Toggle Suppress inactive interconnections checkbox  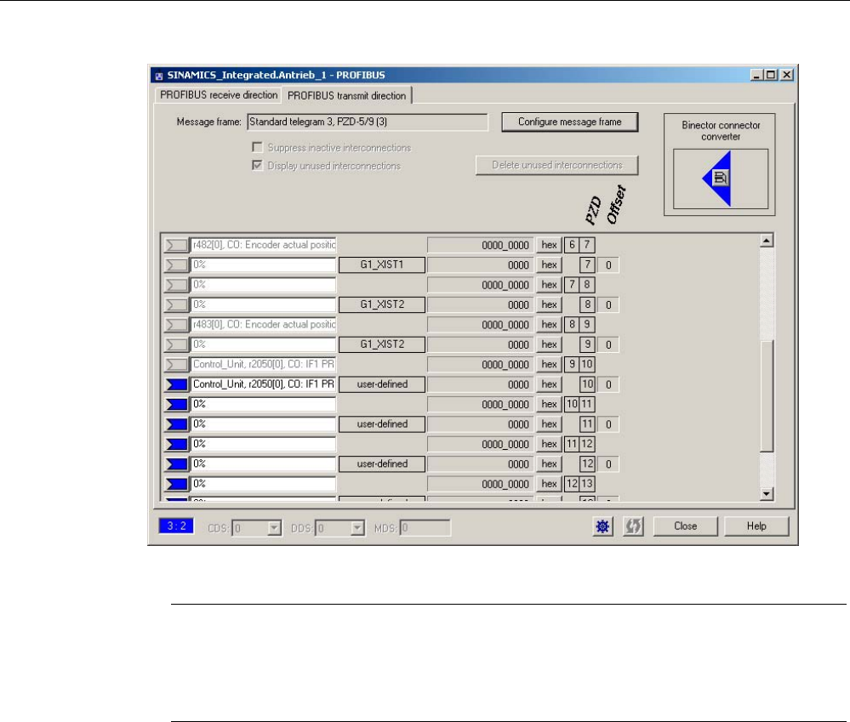pyautogui.click(x=258, y=147)
